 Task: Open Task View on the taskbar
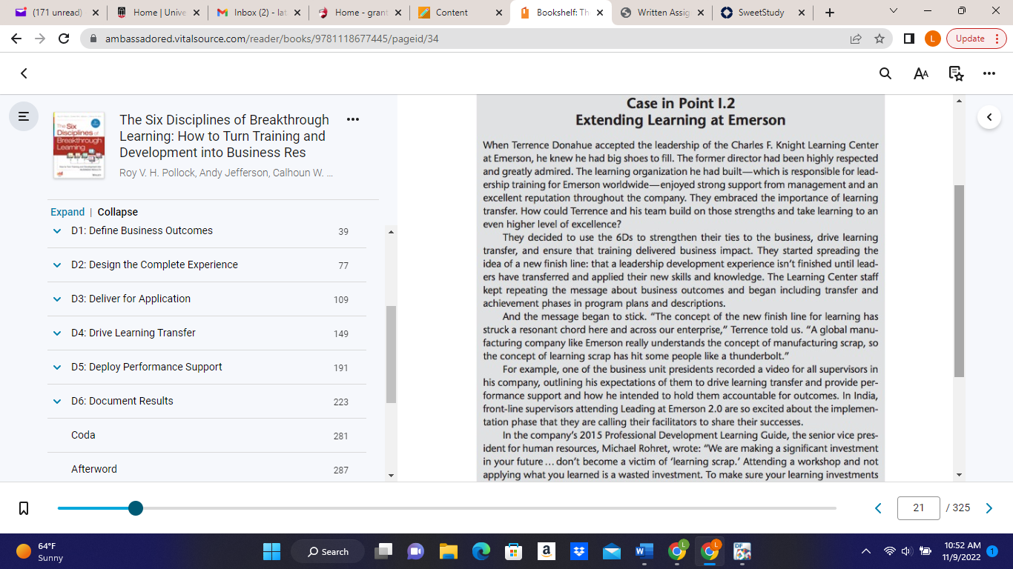[x=383, y=551]
